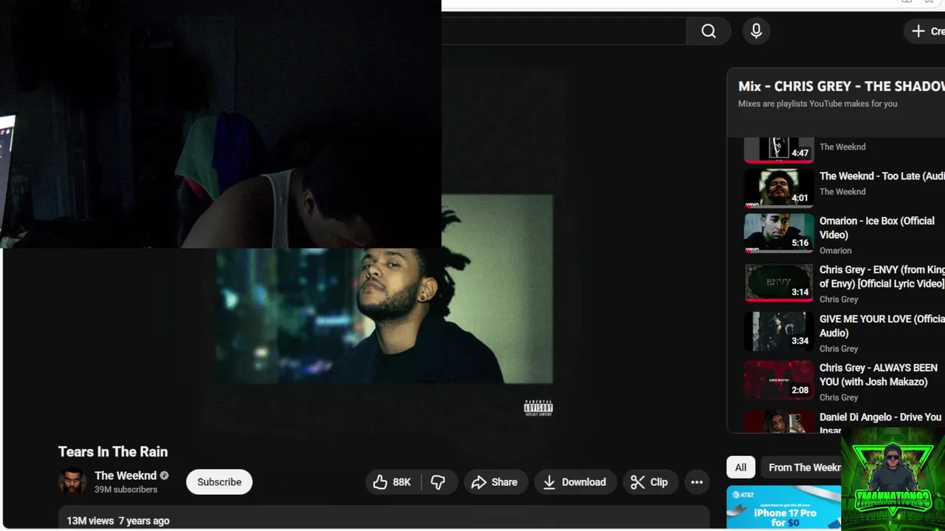Download the video
945x531 pixels.
pyautogui.click(x=575, y=482)
